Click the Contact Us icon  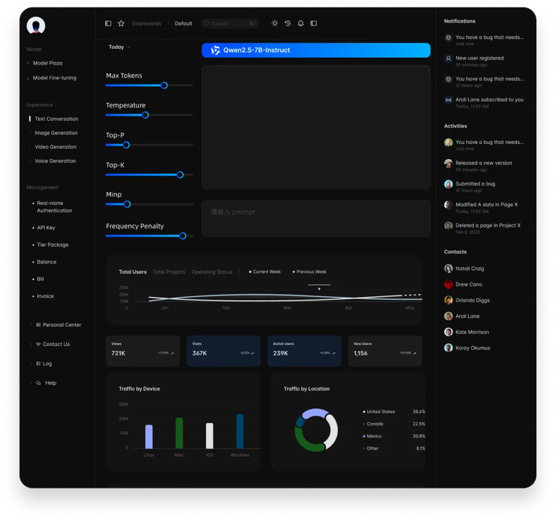pyautogui.click(x=39, y=344)
